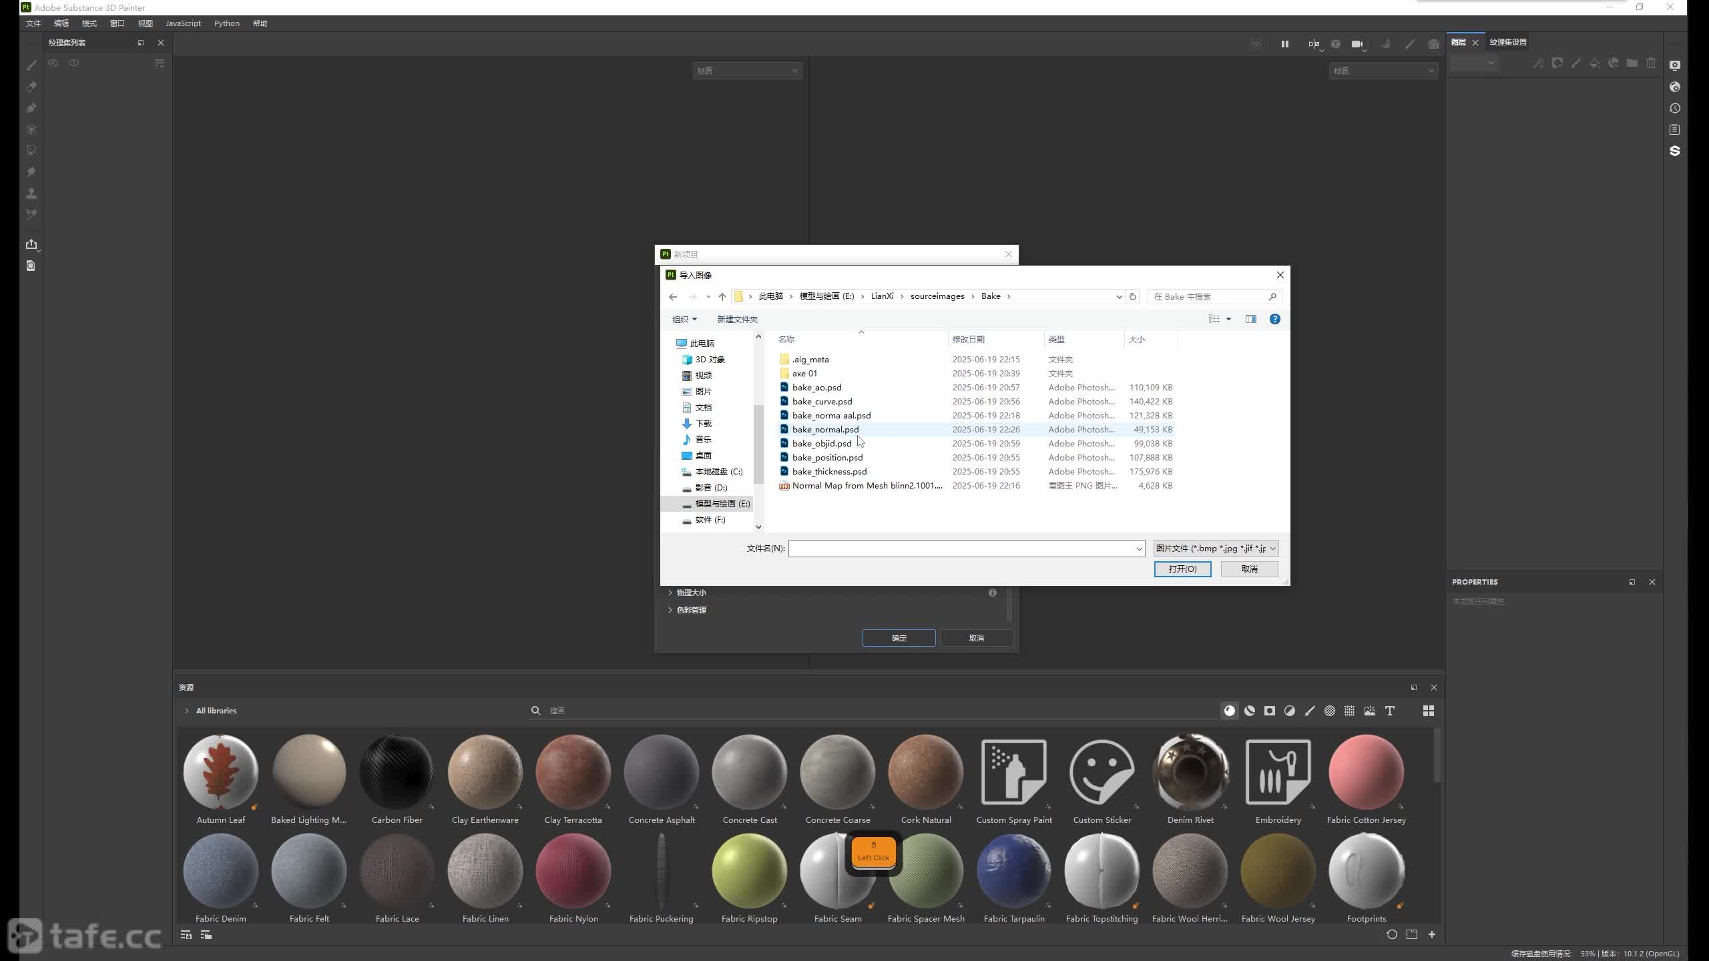Open Shader settings globe icon on right dock
Viewport: 1709px width, 961px height.
tap(1675, 87)
